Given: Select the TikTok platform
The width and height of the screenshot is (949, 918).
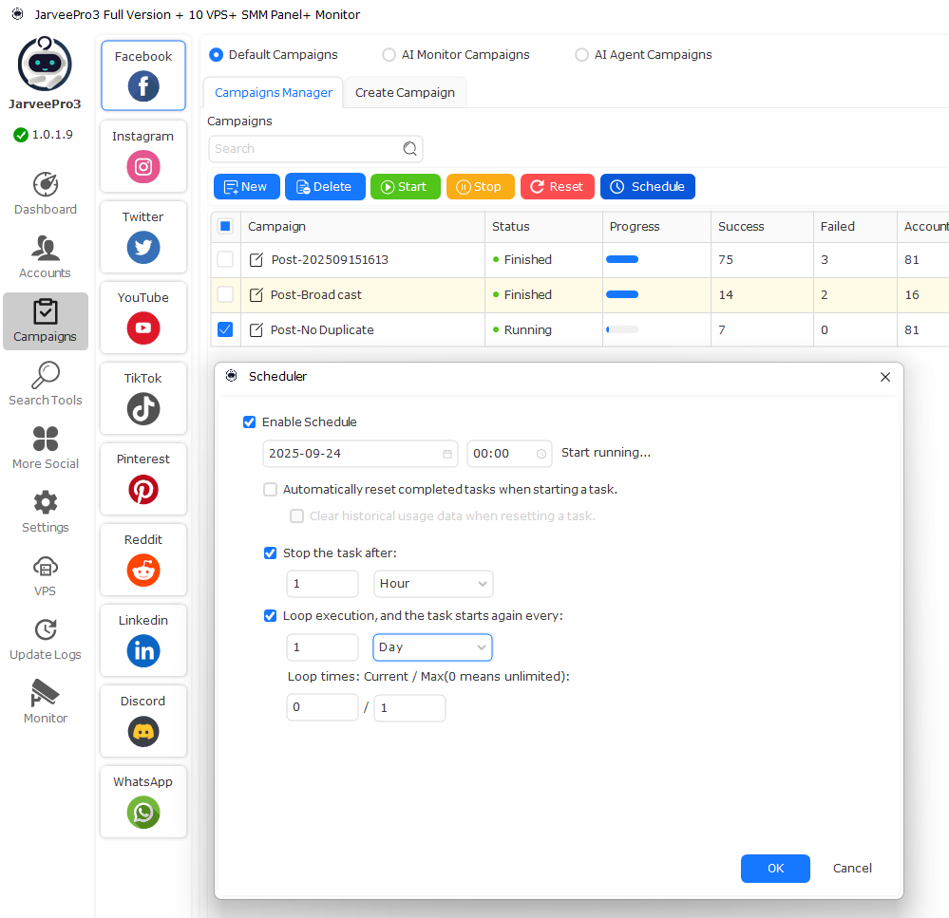Looking at the screenshot, I should coord(143,399).
